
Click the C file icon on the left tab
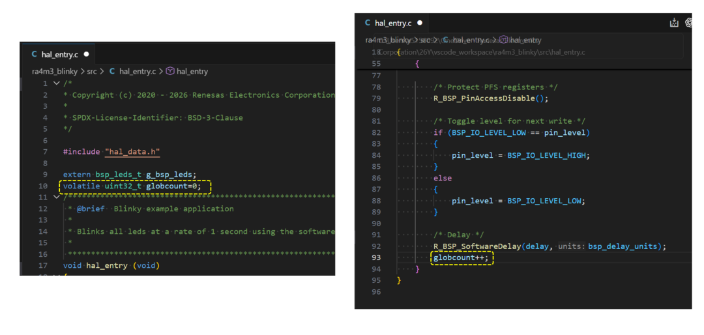pyautogui.click(x=34, y=54)
